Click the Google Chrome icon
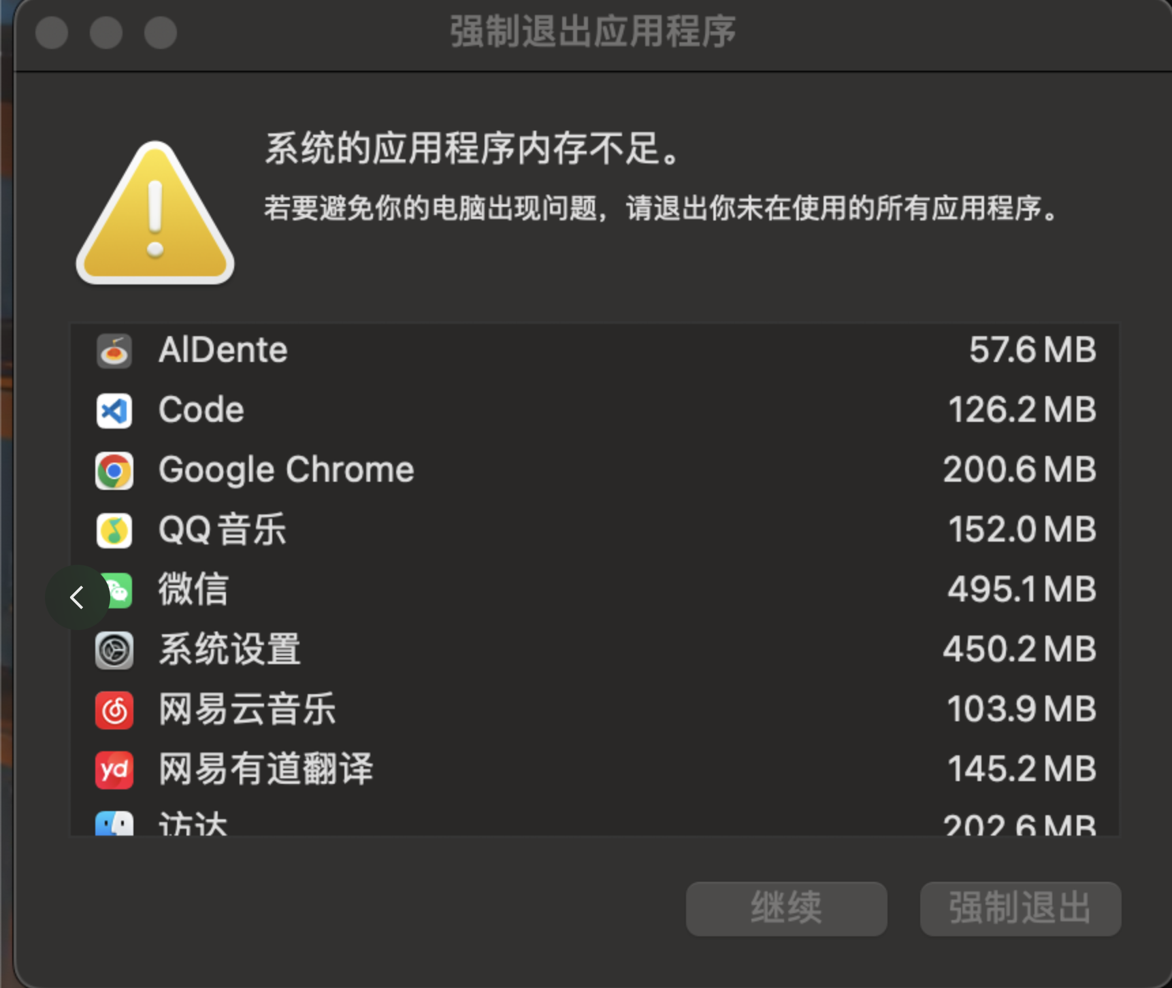Image resolution: width=1172 pixels, height=988 pixels. 114,471
